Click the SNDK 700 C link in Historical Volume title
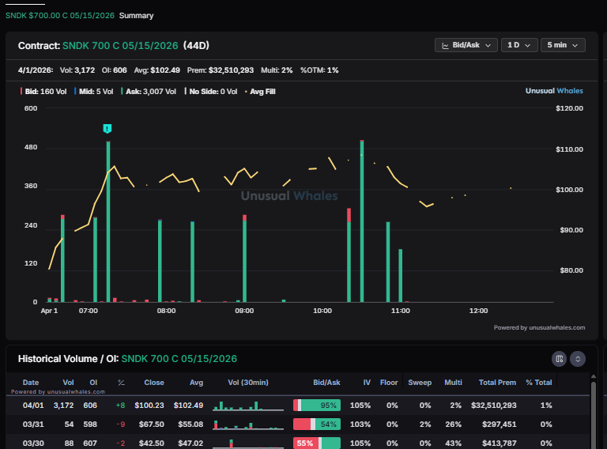The width and height of the screenshot is (607, 449). (179, 359)
